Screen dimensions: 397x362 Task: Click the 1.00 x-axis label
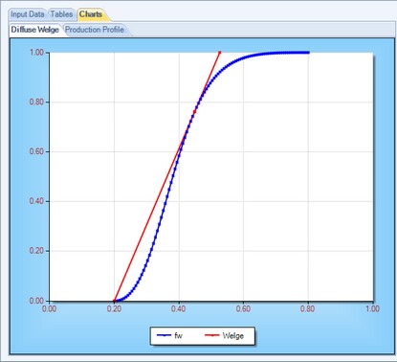(372, 309)
